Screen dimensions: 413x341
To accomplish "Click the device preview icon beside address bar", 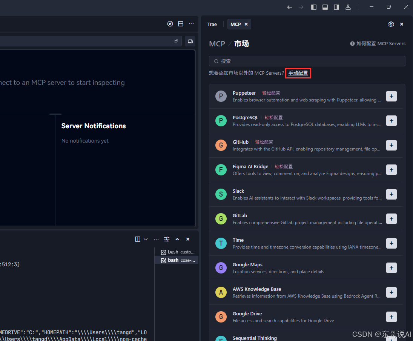I will [190, 41].
